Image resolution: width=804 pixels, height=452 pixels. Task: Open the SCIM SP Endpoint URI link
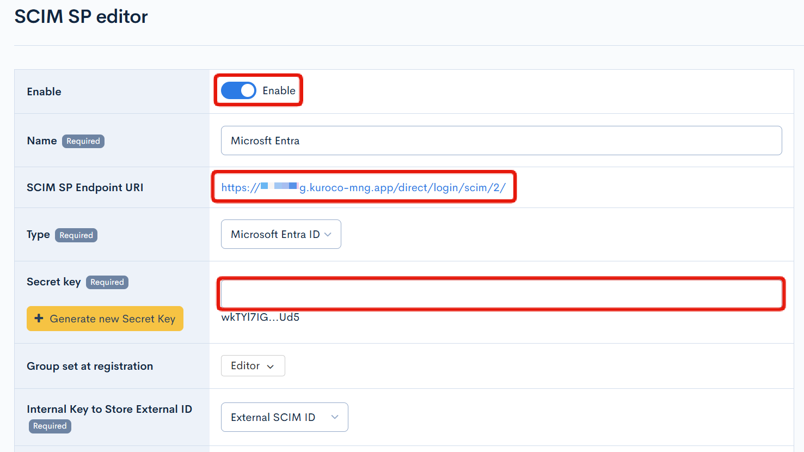pos(363,187)
